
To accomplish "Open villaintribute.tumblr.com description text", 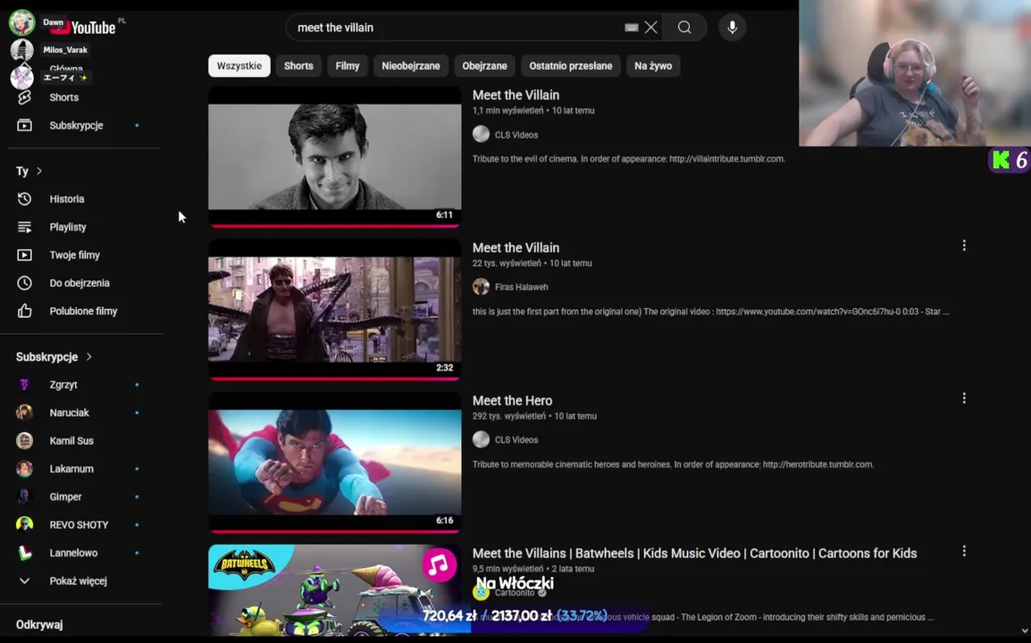I will [x=629, y=158].
